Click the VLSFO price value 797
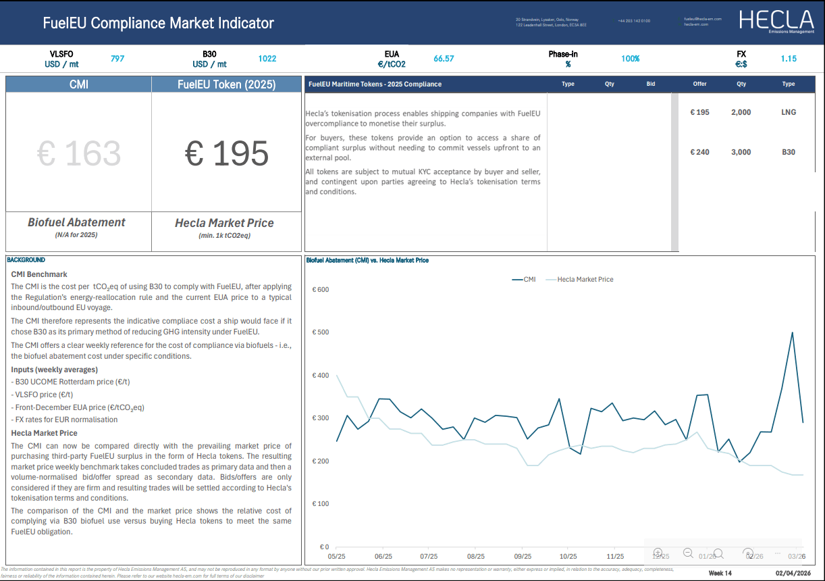 coord(117,59)
